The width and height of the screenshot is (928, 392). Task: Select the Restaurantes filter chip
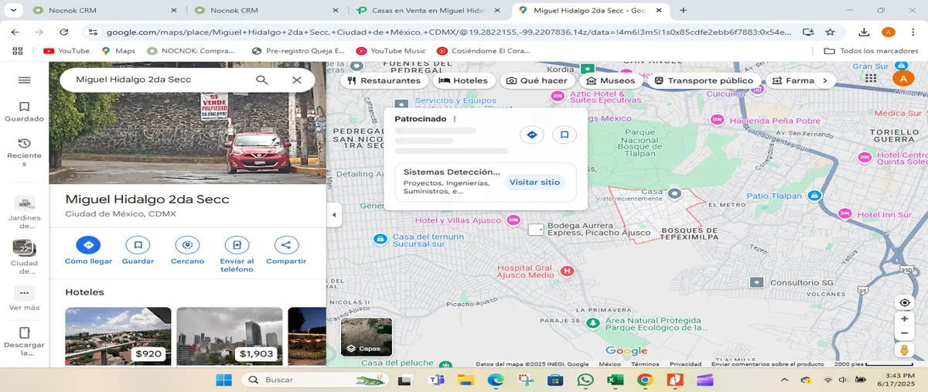384,80
